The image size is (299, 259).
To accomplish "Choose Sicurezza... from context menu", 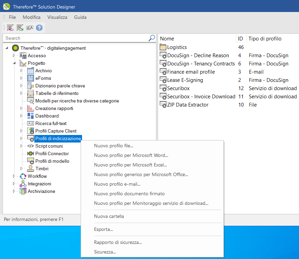I will coord(152,252).
